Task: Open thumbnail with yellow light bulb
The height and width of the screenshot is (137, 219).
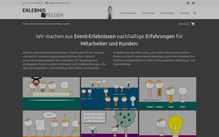Action: coord(168,124)
